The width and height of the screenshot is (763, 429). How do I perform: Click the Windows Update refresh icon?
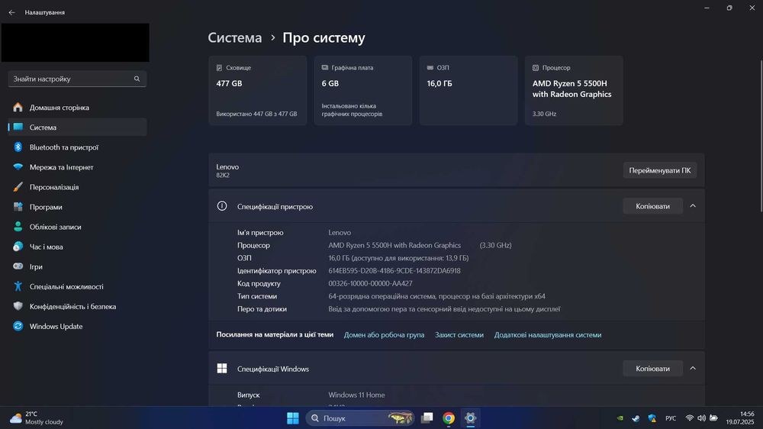[x=18, y=326]
